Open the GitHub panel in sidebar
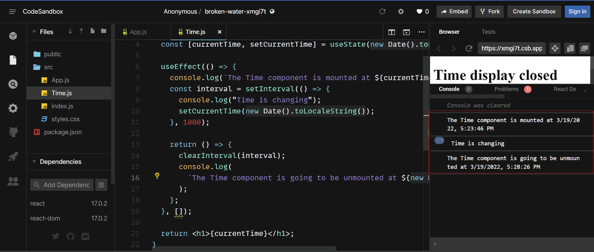 click(13, 132)
